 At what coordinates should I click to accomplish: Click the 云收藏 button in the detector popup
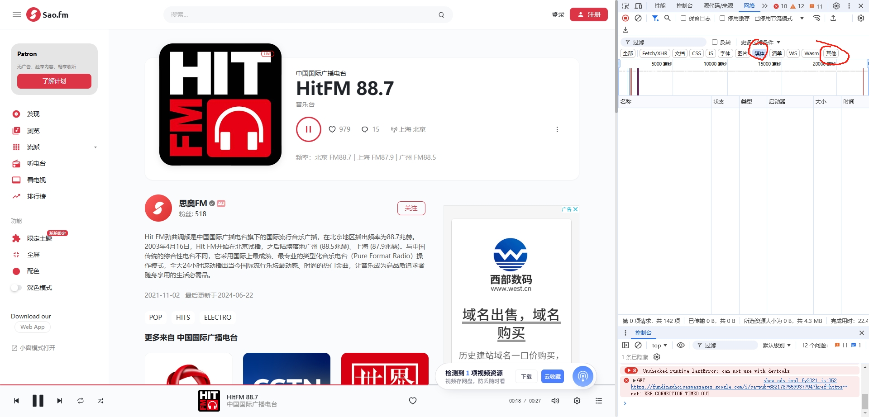click(553, 376)
